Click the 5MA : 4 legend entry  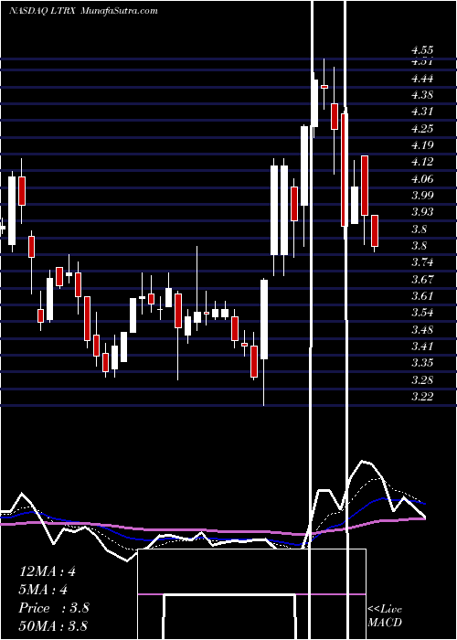43,590
